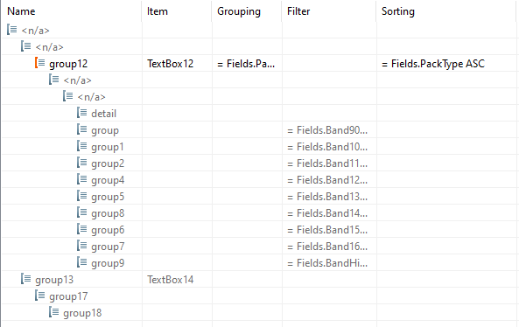The image size is (519, 327).
Task: Click the icon next to detail row
Action: [81, 113]
